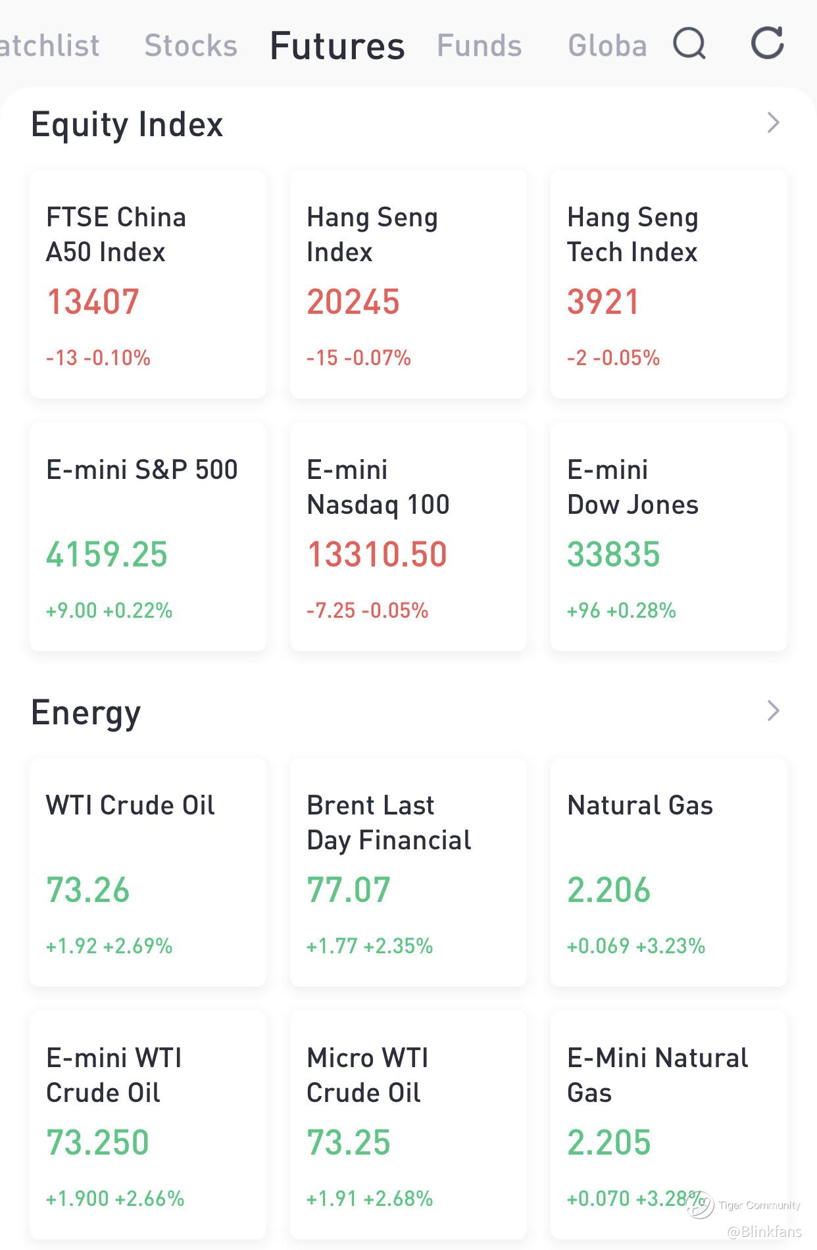Image resolution: width=817 pixels, height=1250 pixels.
Task: Open Brent Last Day Financial card
Action: click(x=408, y=872)
